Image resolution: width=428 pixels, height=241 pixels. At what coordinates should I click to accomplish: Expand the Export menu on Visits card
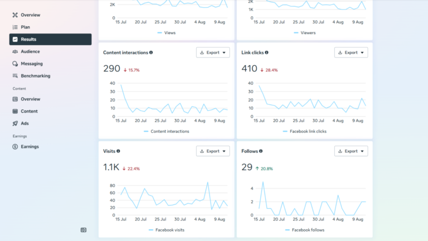tap(213, 151)
